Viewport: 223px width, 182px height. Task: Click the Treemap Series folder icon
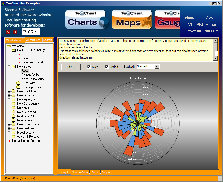tap(19, 87)
